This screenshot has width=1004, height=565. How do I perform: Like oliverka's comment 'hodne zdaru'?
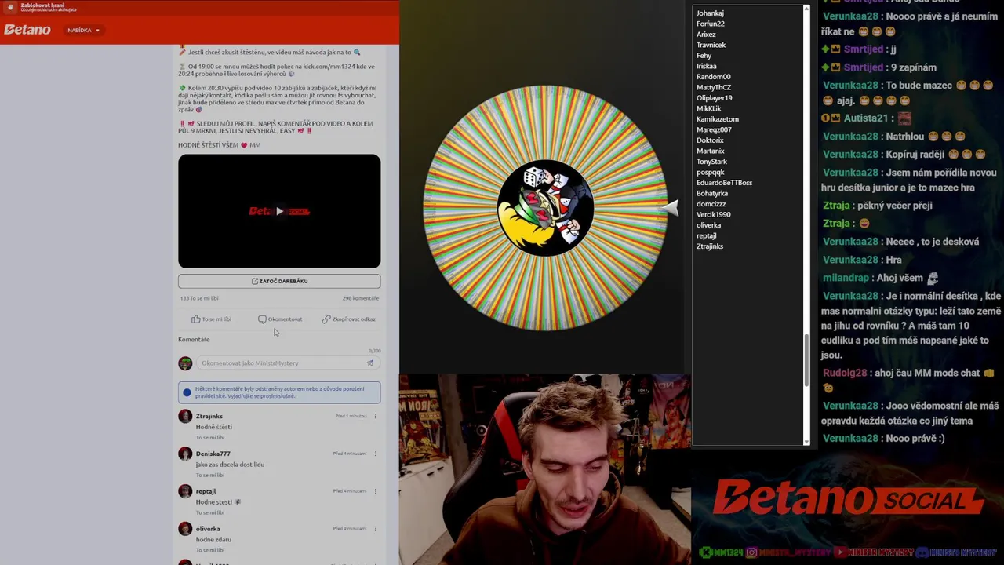point(210,550)
